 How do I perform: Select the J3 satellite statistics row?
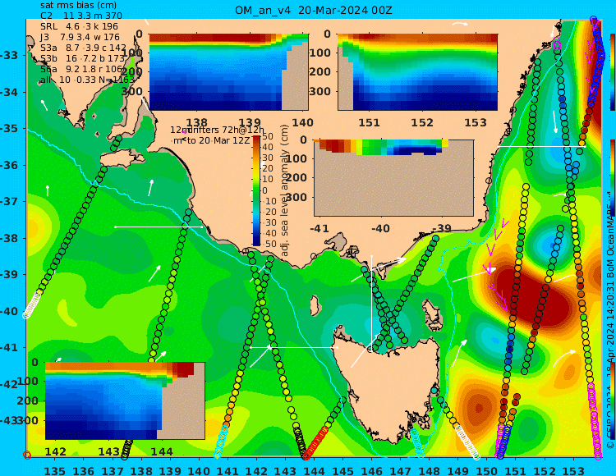tap(80, 37)
